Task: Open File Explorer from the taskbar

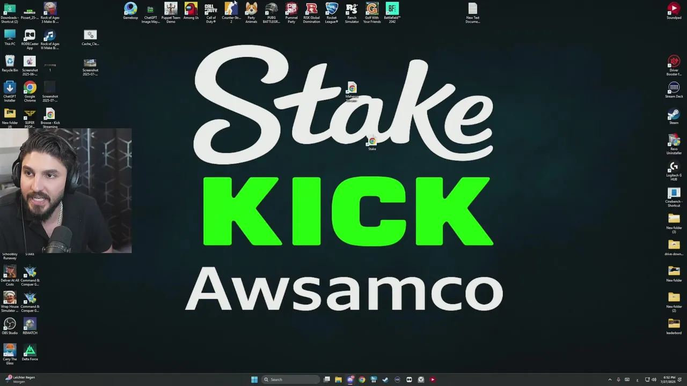Action: point(338,380)
